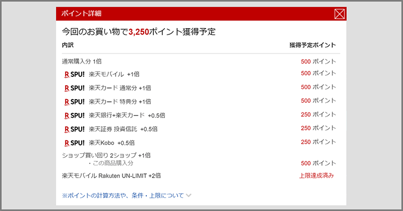Click the SPU icon beside 楽天モバイル +1倍
The height and width of the screenshot is (211, 403).
(74, 75)
